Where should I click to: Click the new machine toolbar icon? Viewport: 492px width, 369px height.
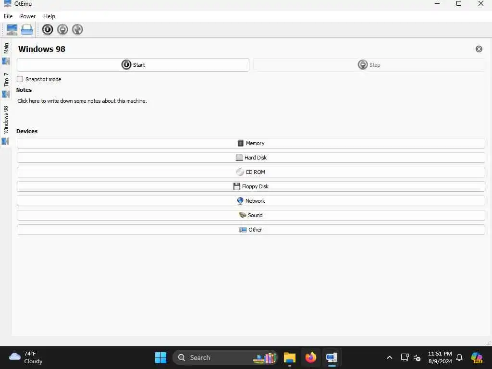(x=12, y=30)
